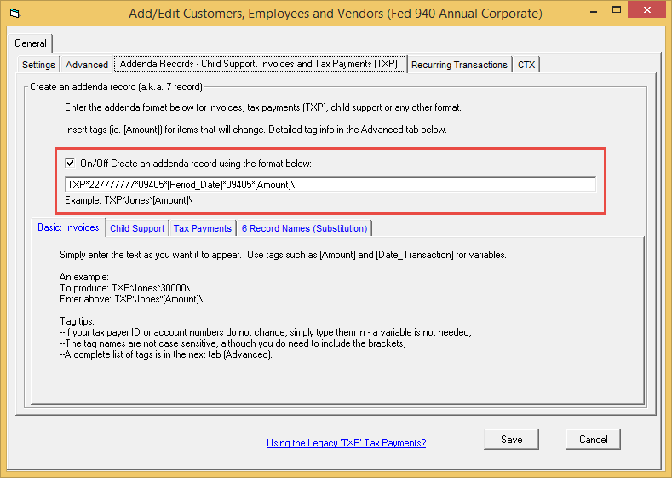Image resolution: width=672 pixels, height=478 pixels.
Task: Open the CTX tab
Action: 526,65
